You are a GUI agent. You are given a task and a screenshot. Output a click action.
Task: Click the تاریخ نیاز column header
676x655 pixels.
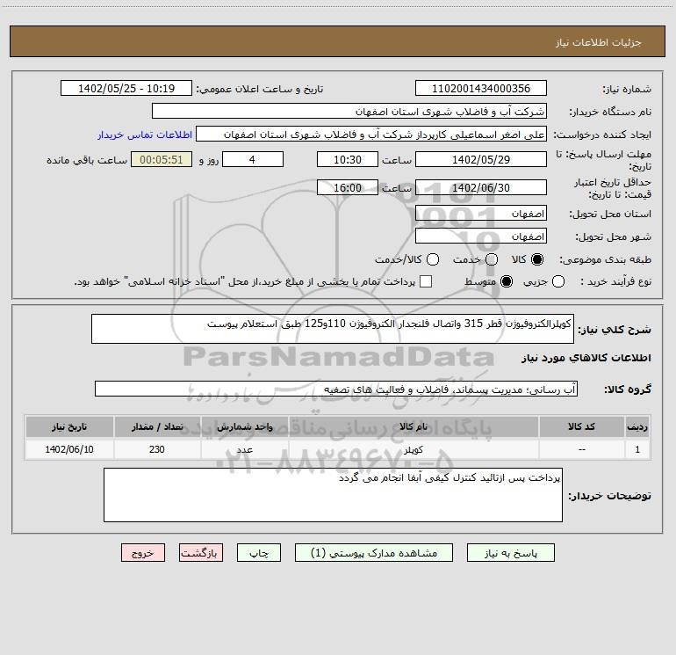[x=69, y=427]
